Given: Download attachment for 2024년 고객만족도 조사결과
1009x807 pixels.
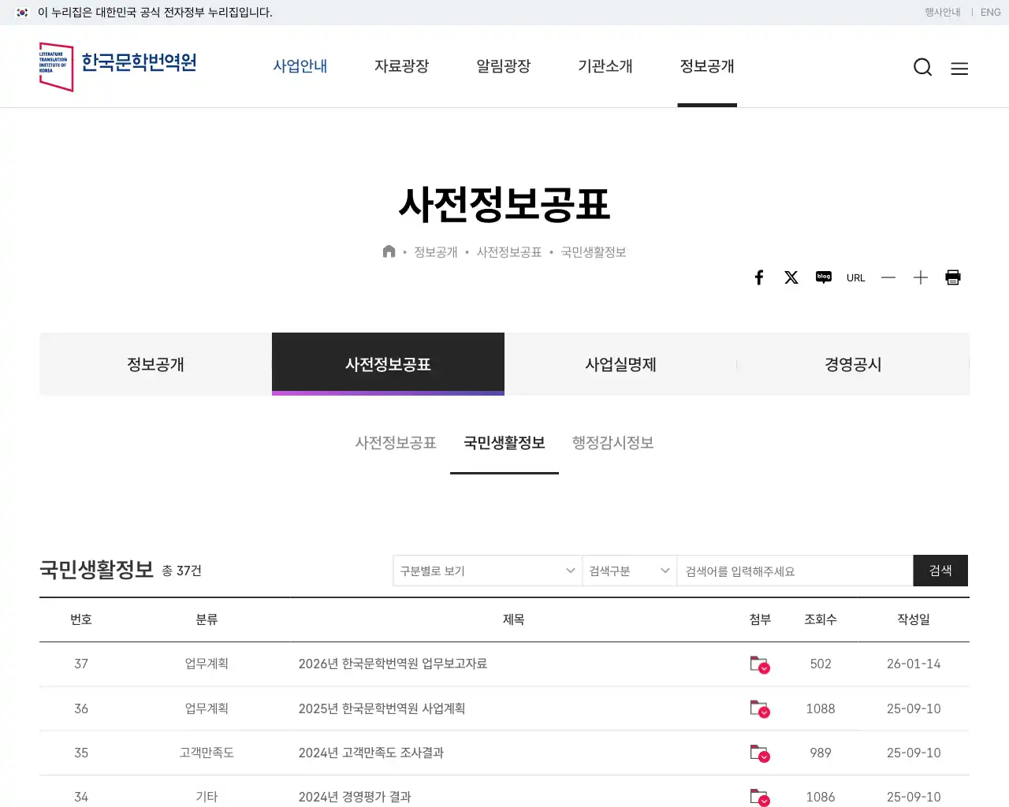Looking at the screenshot, I should tap(760, 753).
